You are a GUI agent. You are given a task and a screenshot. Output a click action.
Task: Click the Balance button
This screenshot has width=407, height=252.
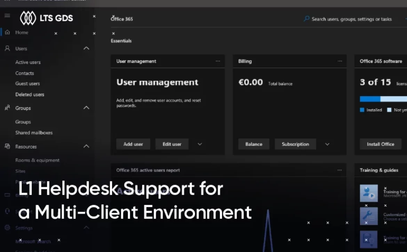tap(254, 144)
